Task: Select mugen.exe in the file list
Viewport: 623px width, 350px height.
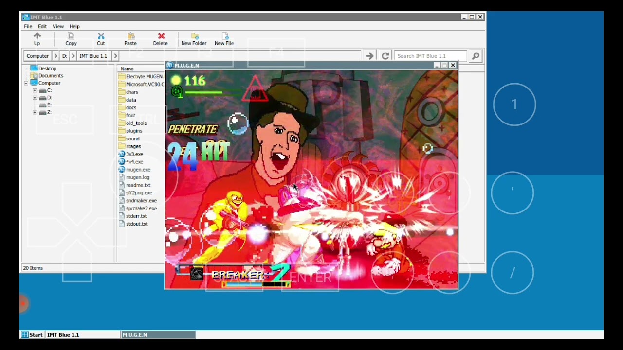Action: [135, 170]
